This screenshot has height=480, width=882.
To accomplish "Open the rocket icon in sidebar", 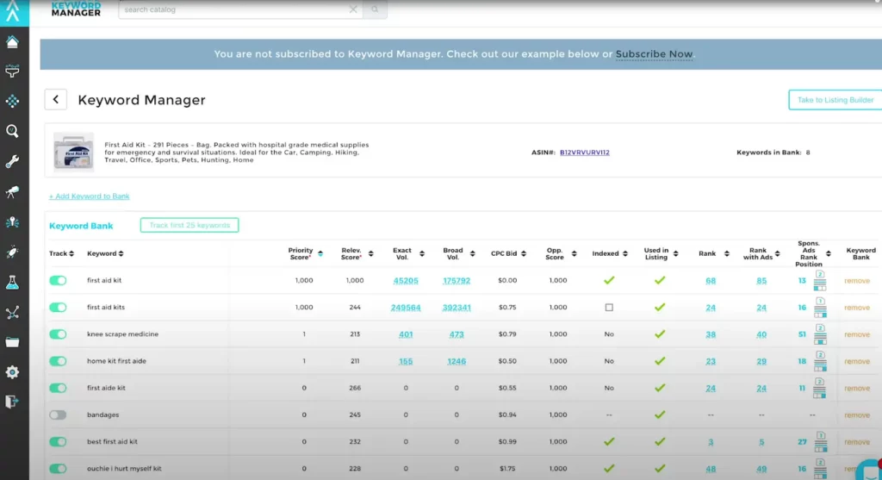I will coord(12,252).
